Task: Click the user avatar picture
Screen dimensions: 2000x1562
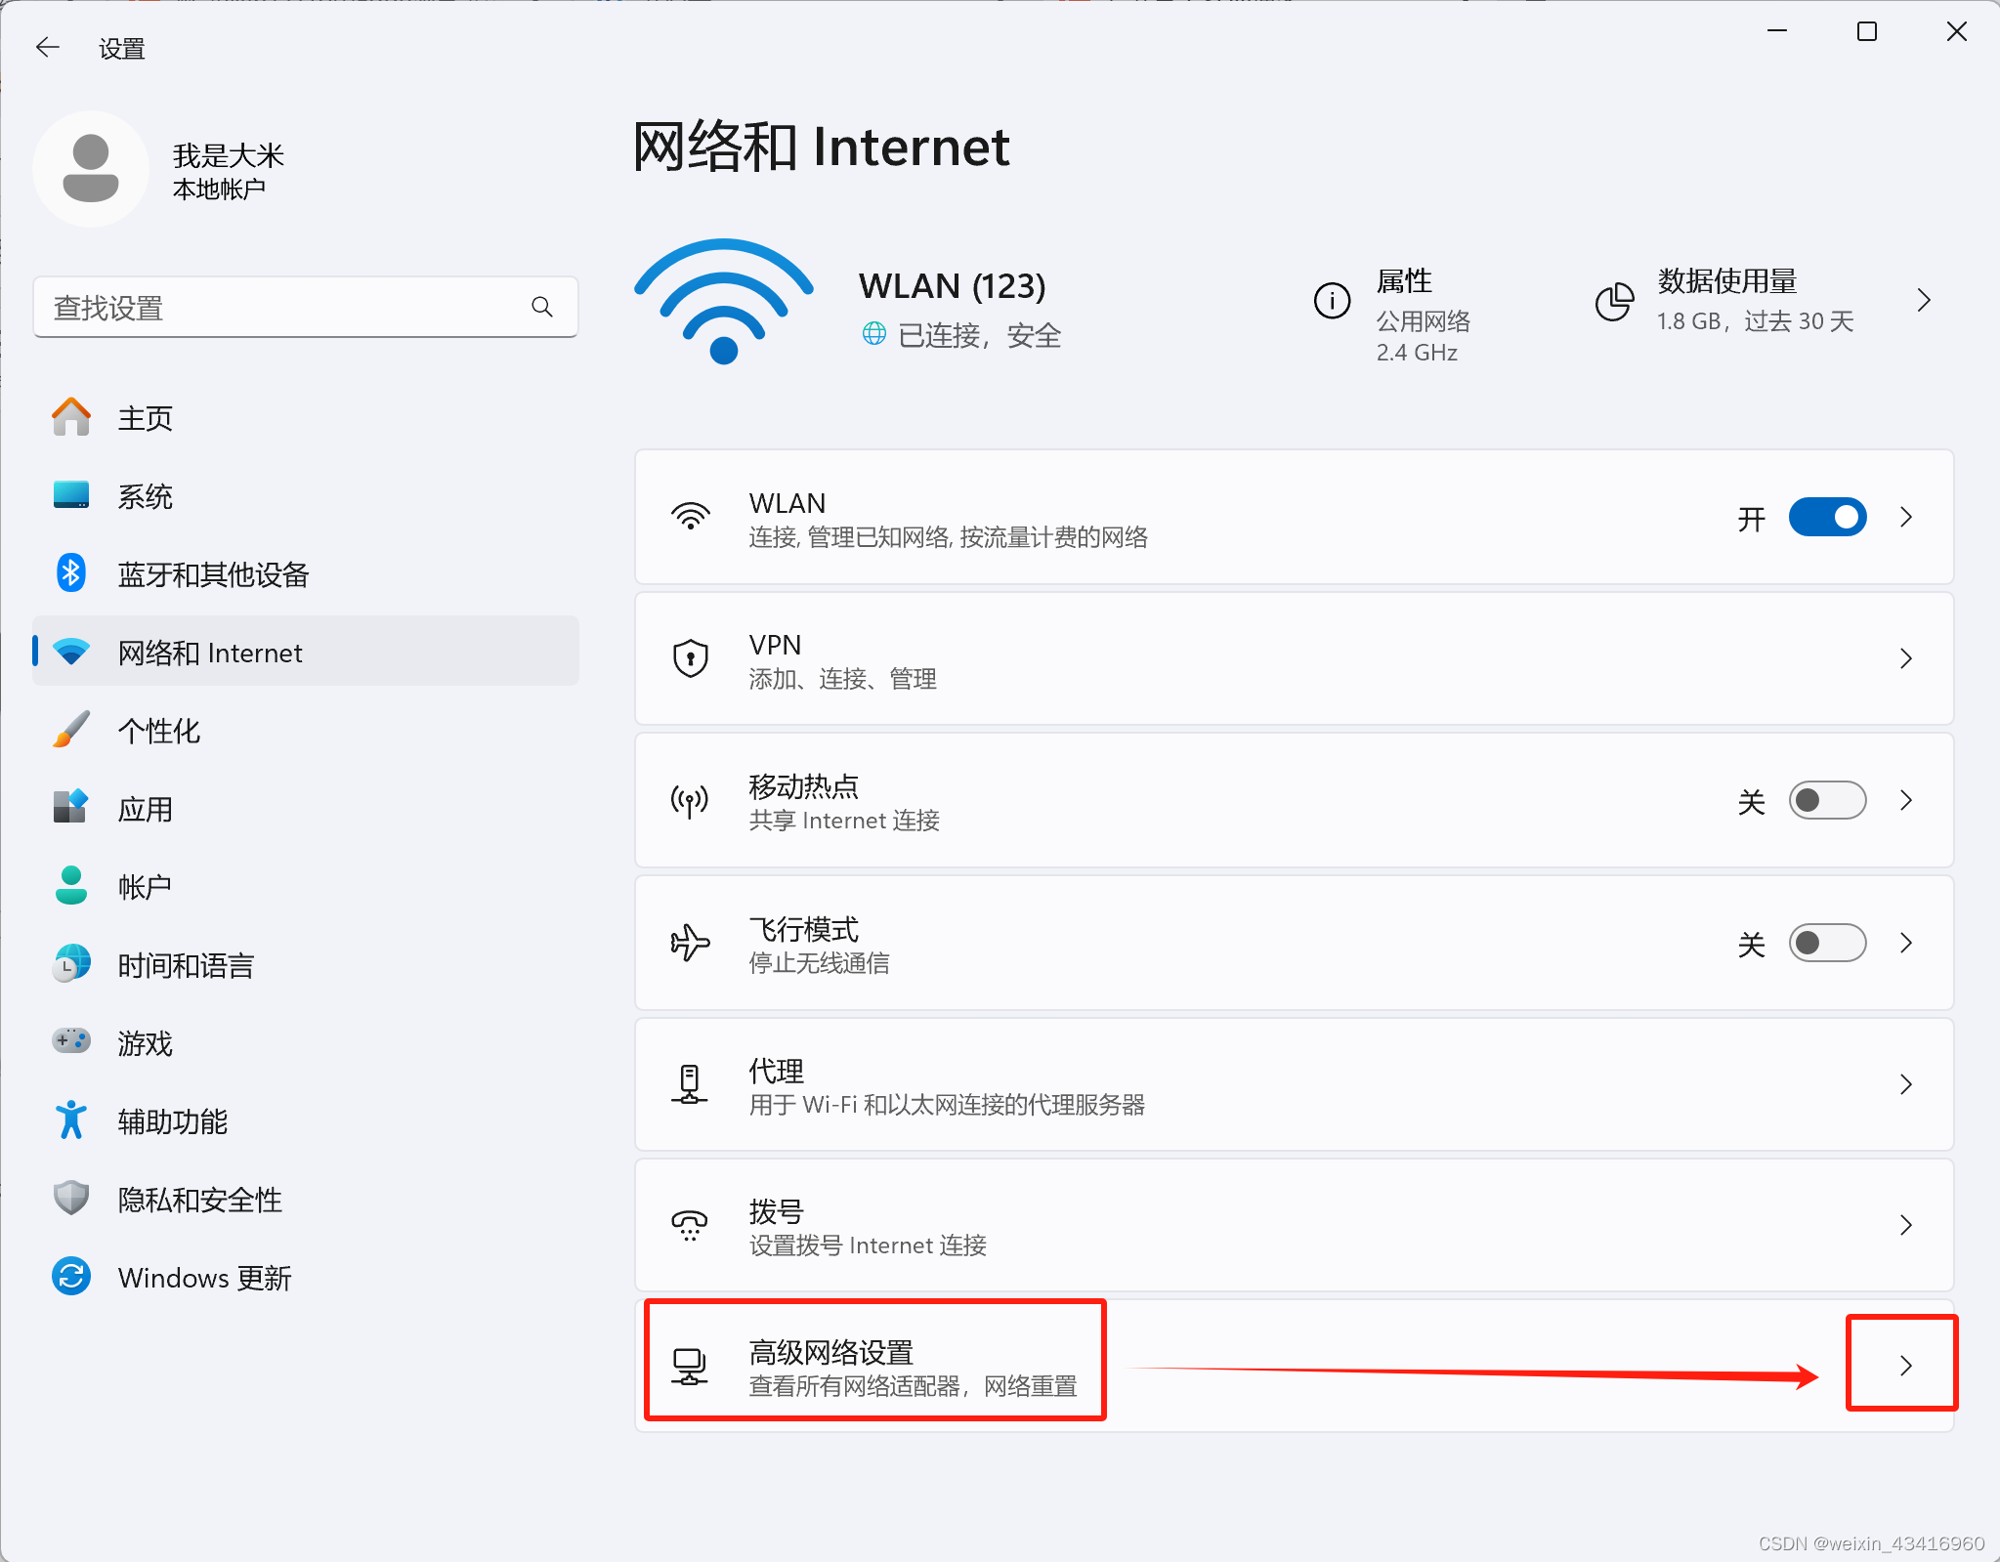Action: 91,169
